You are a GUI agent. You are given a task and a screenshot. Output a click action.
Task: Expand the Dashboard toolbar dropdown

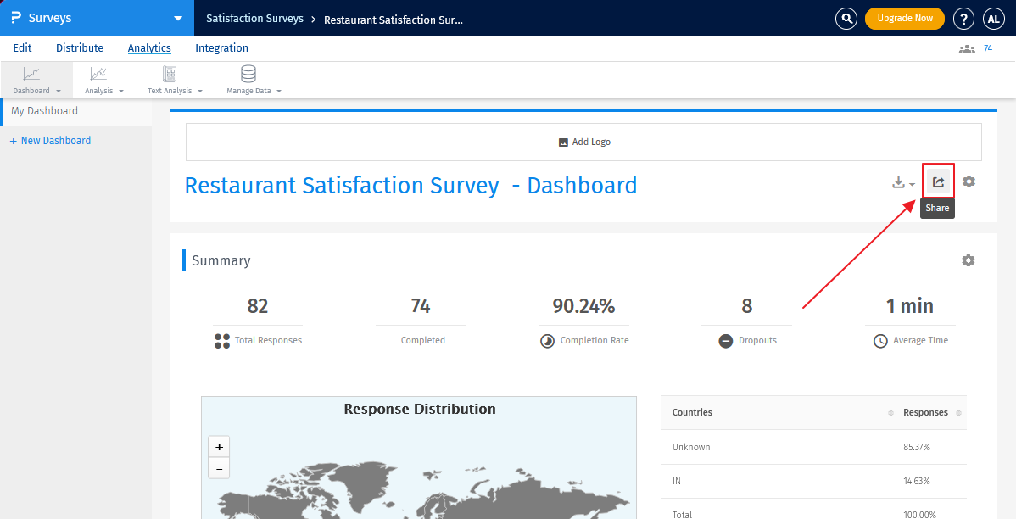pyautogui.click(x=36, y=80)
